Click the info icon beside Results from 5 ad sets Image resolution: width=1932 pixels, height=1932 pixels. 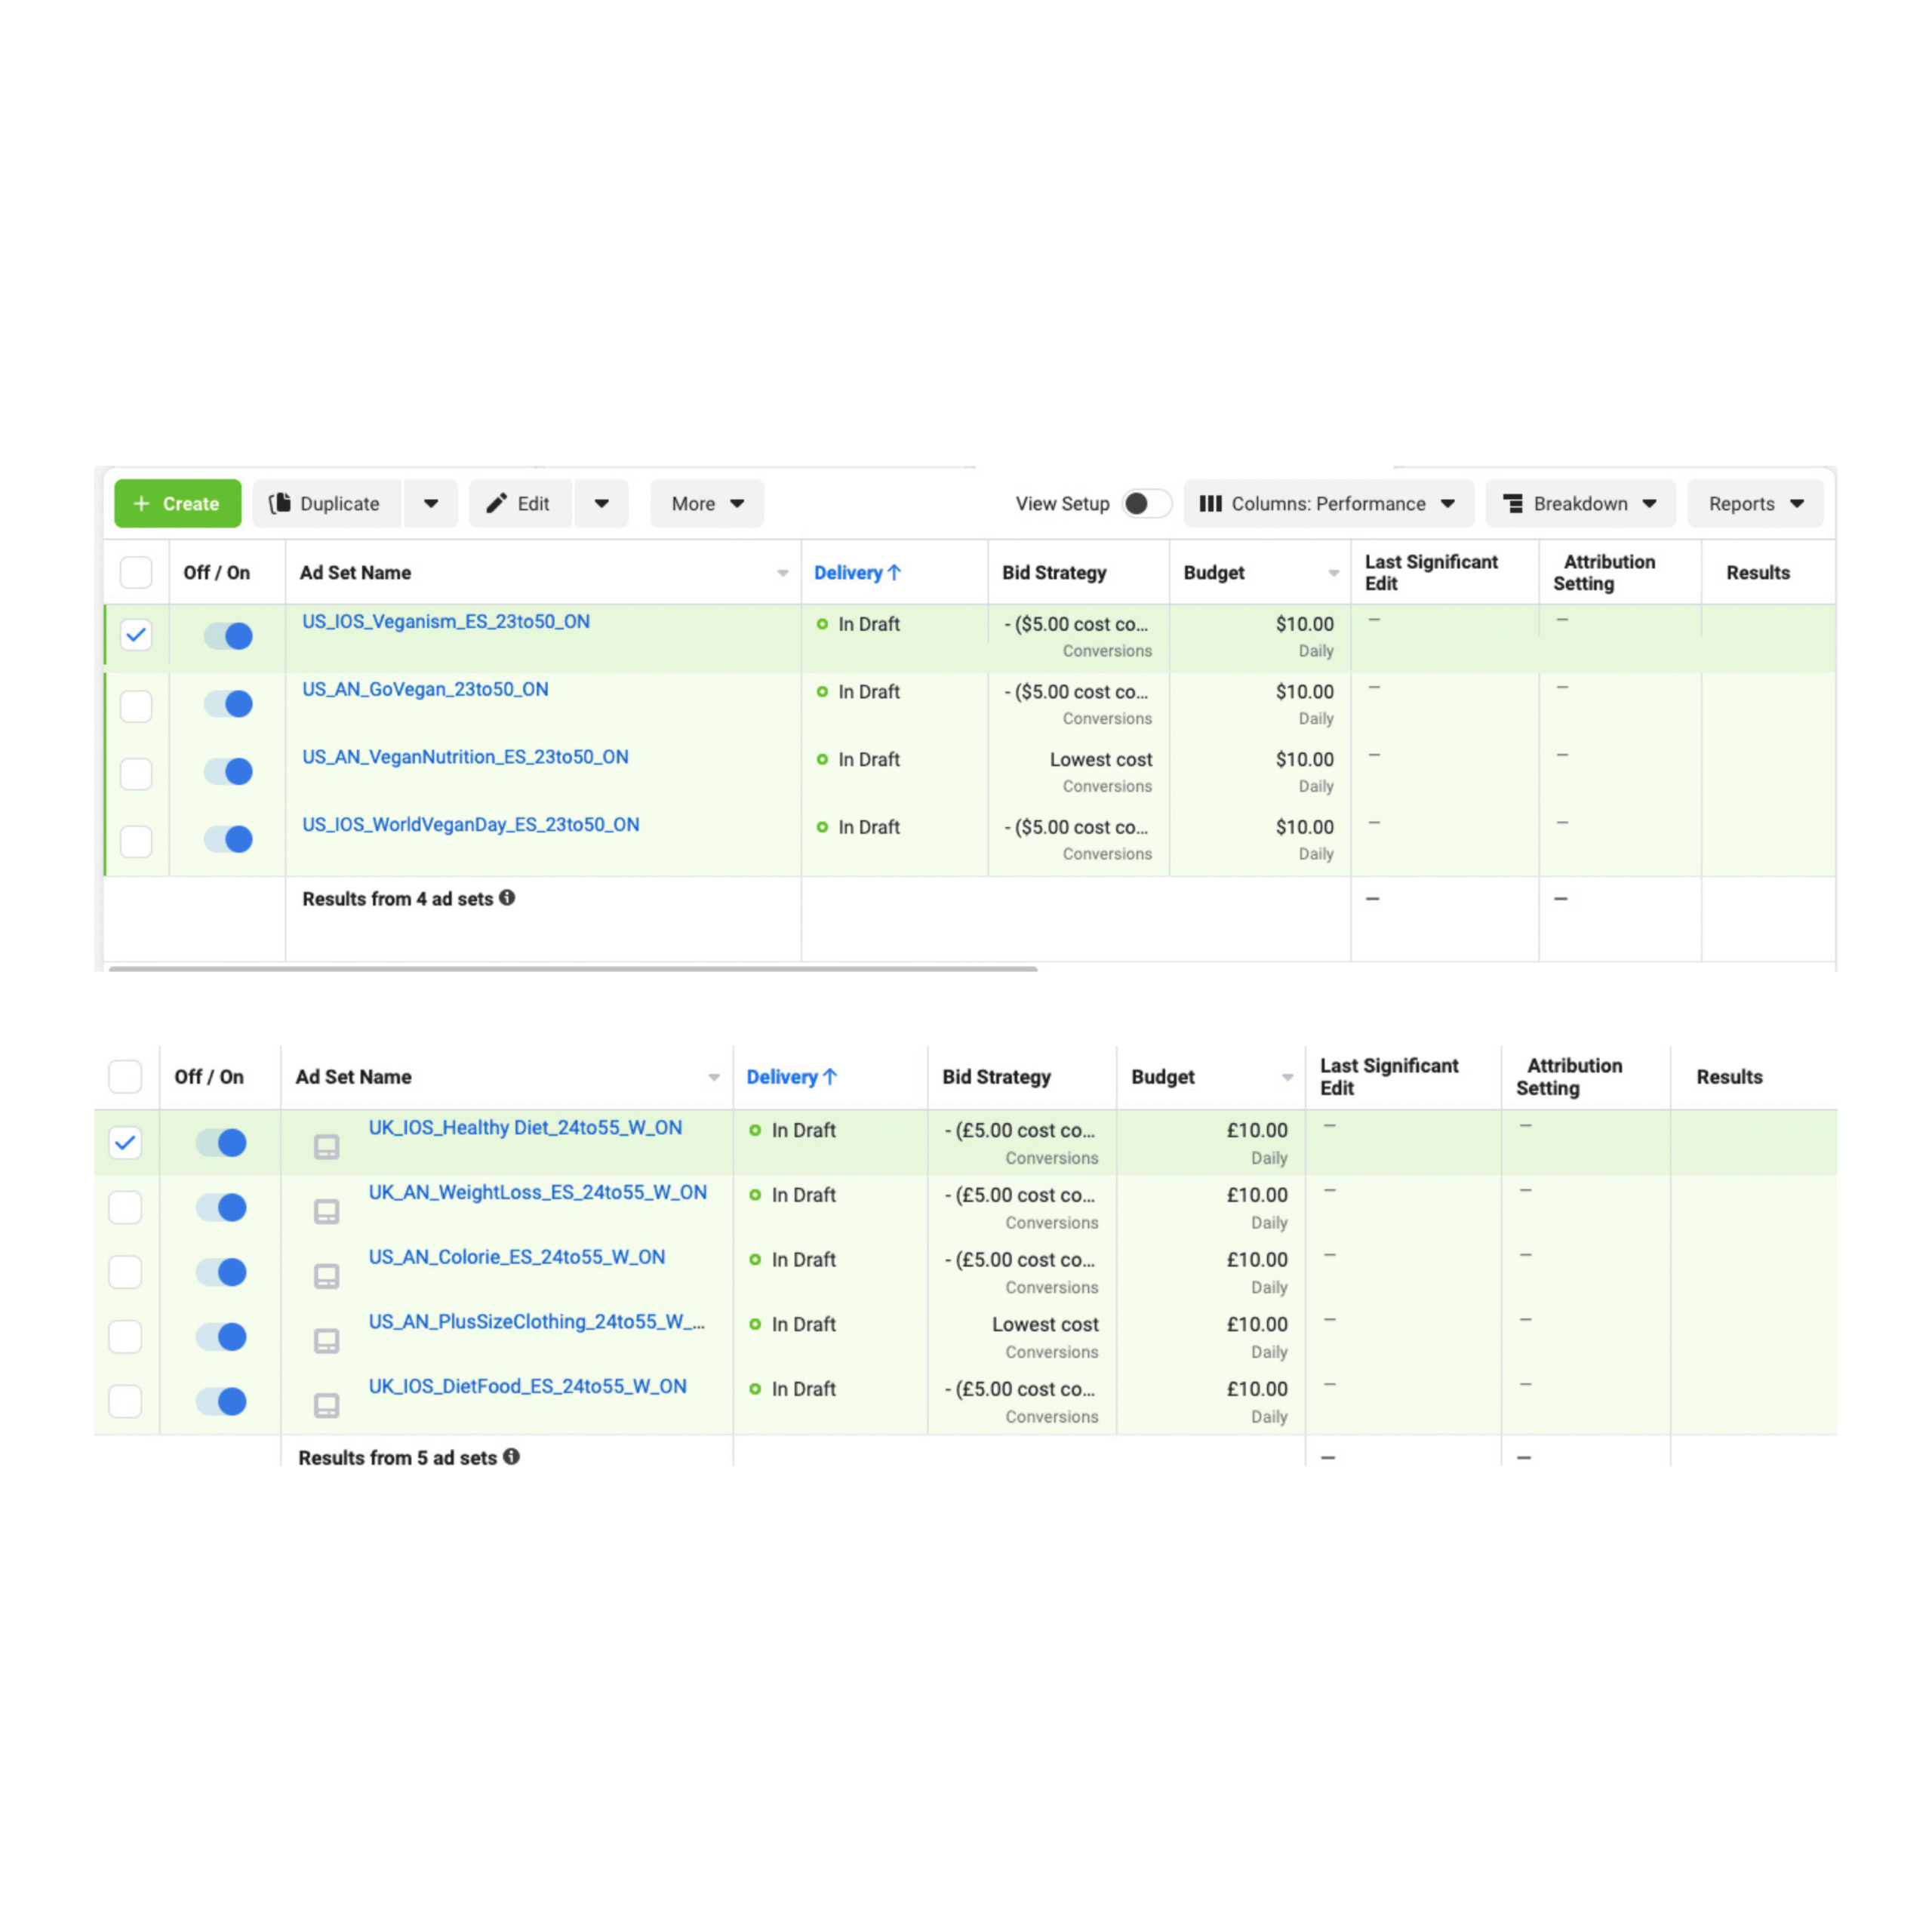pos(511,1456)
